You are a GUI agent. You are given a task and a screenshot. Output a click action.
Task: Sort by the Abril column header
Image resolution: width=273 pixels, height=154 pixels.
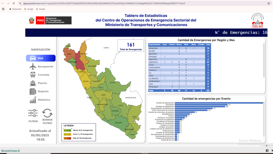[186, 44]
